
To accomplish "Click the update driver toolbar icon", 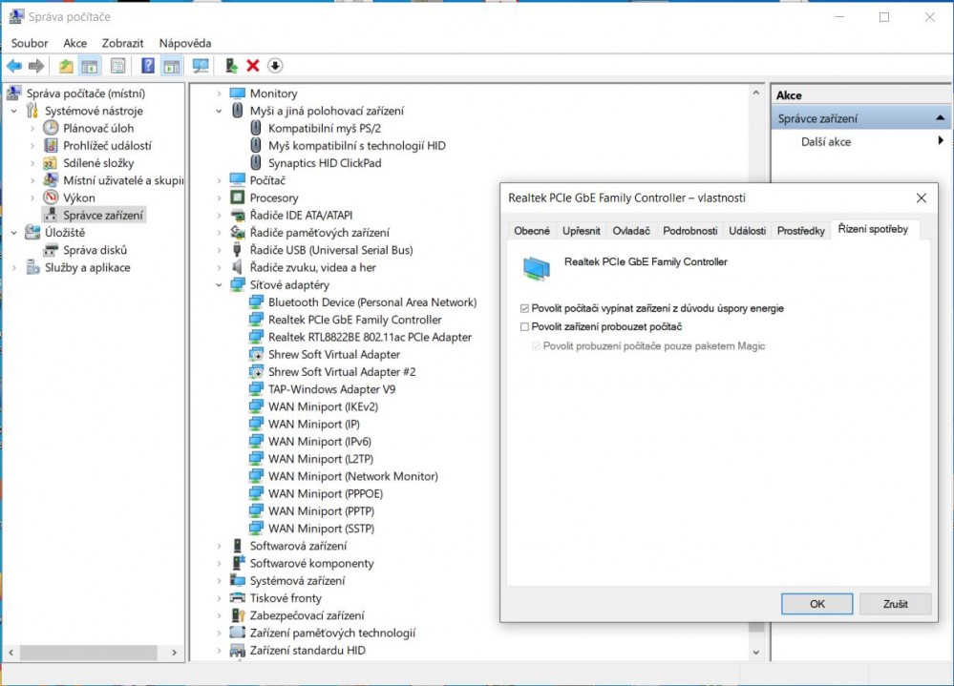I will (x=231, y=66).
